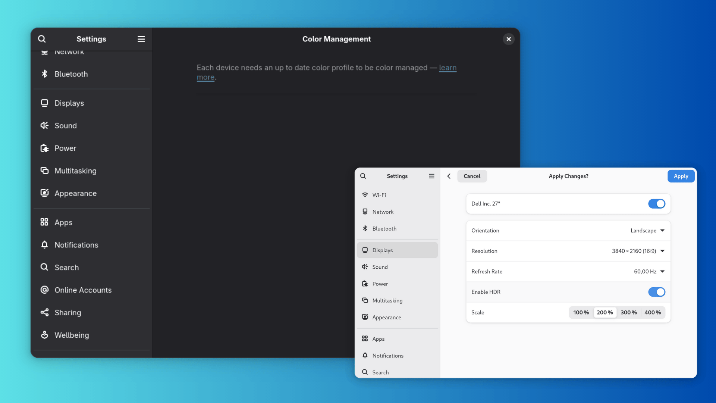716x403 pixels.
Task: Click the Multitasking icon in sidebar
Action: (45, 171)
